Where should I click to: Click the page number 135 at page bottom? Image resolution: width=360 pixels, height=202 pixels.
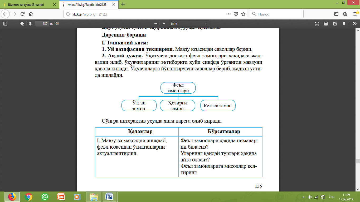259,186
